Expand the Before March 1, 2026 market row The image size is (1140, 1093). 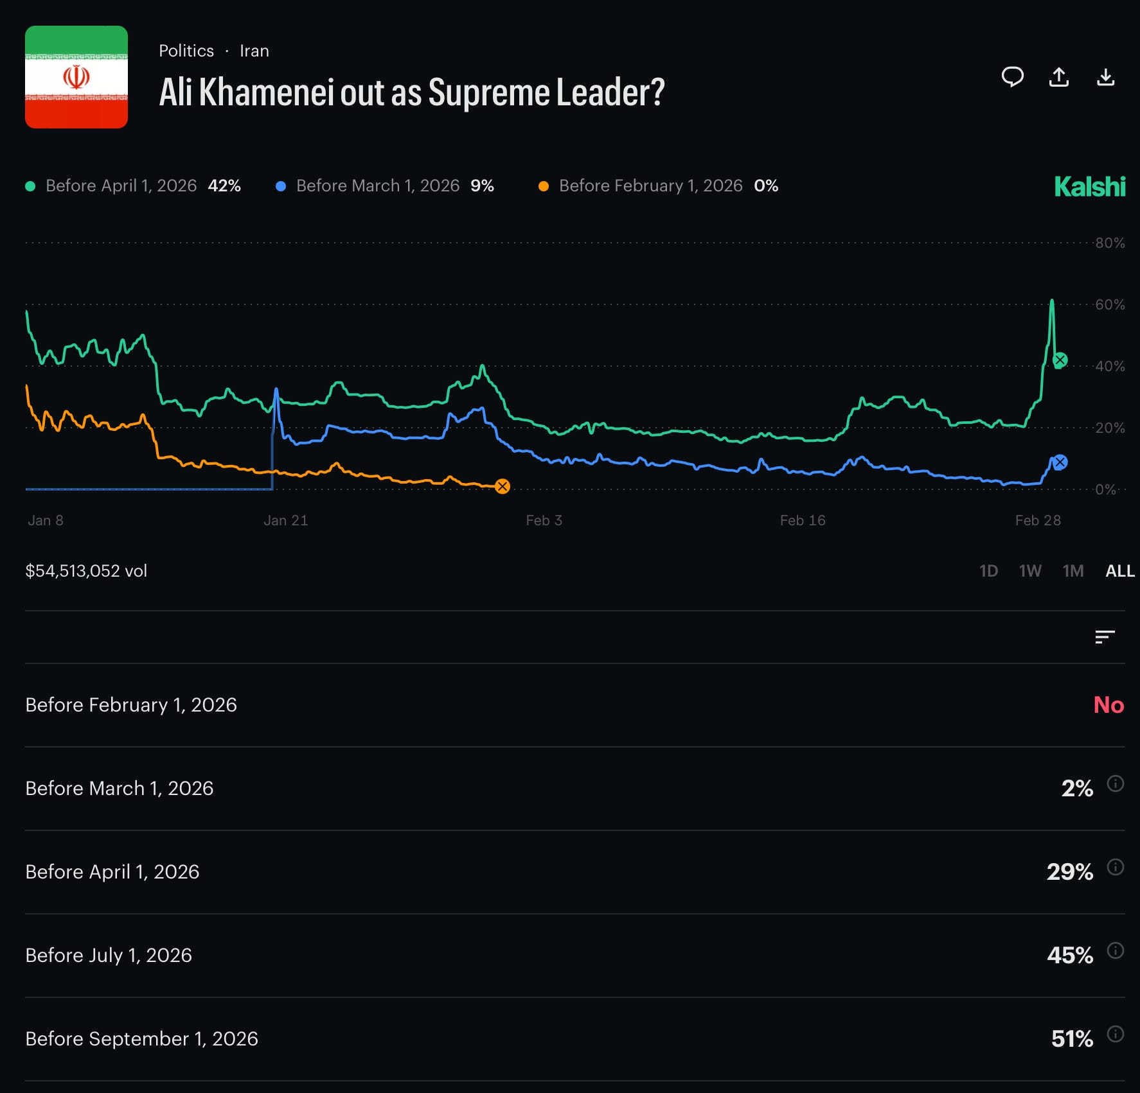click(x=575, y=789)
